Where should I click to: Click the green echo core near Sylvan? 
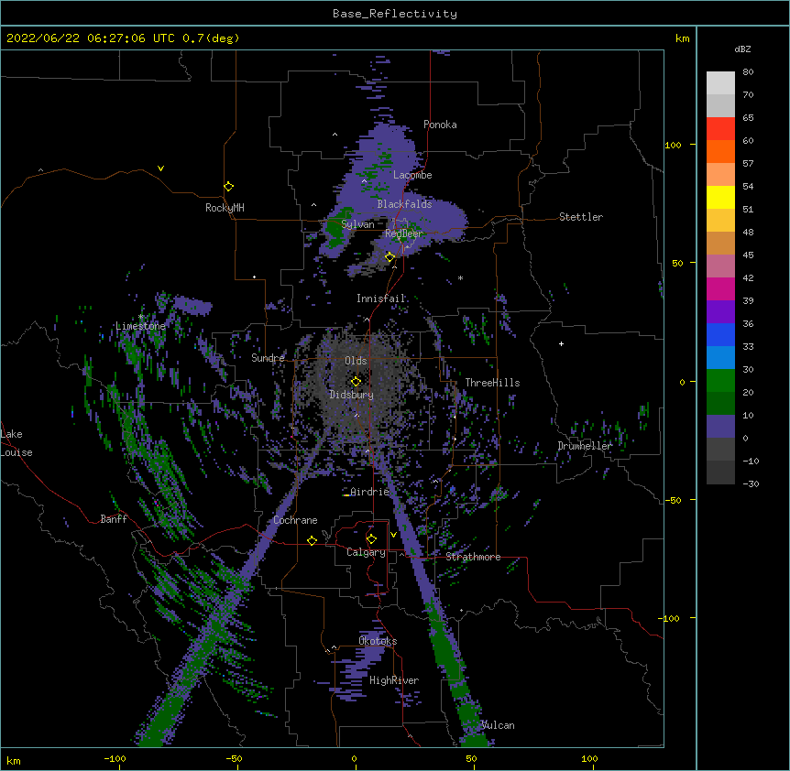pyautogui.click(x=335, y=229)
